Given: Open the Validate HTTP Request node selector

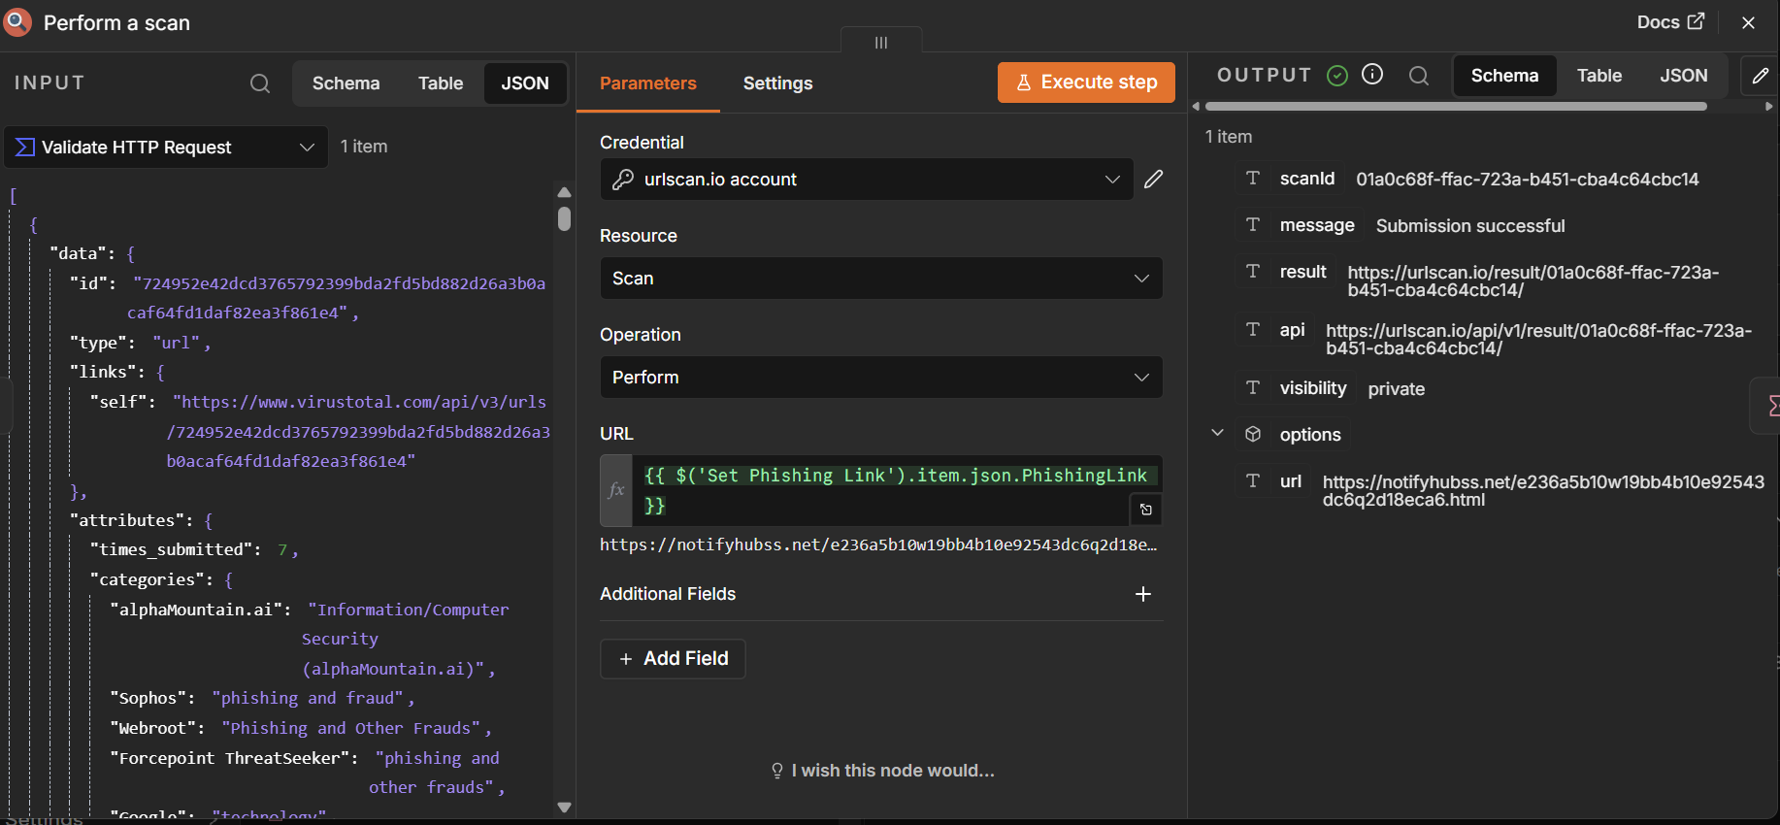Looking at the screenshot, I should click(x=166, y=148).
